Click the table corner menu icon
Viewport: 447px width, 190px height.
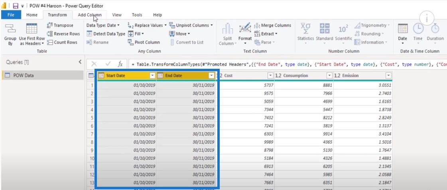pos(91,76)
